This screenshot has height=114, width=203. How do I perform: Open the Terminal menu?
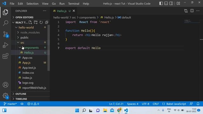pos(74,3)
